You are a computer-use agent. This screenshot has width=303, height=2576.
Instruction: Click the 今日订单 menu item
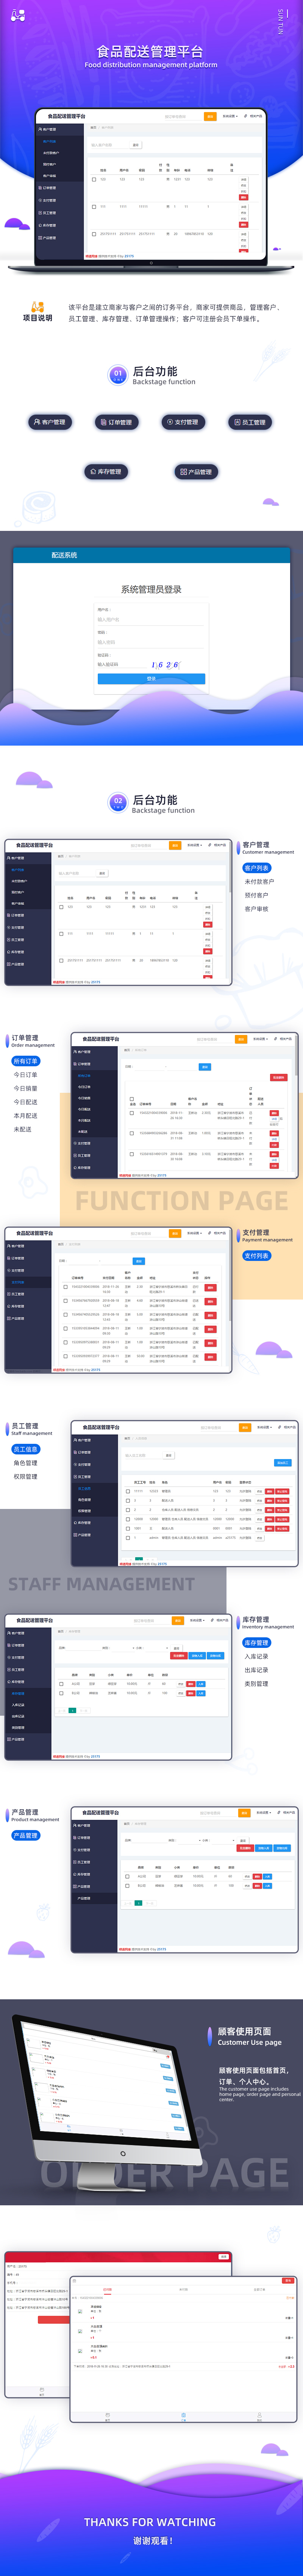[x=25, y=1075]
